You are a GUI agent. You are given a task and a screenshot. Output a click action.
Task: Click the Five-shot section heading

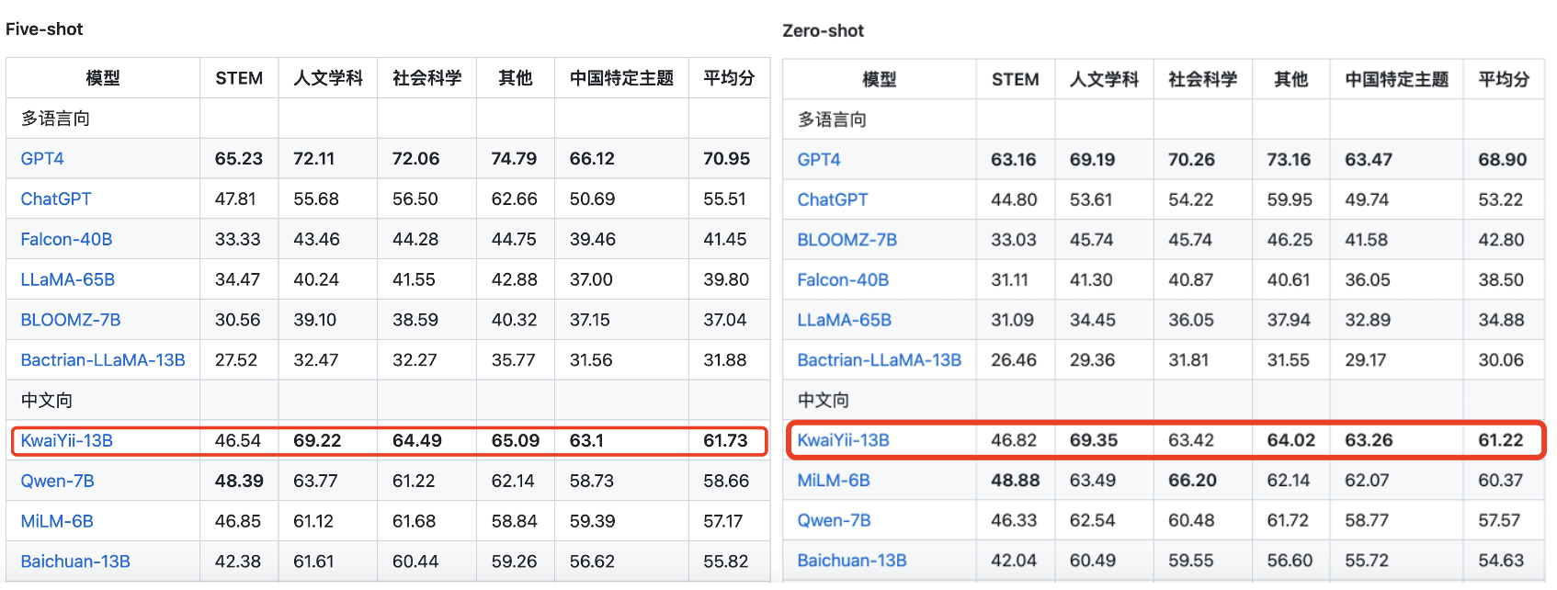pyautogui.click(x=44, y=29)
